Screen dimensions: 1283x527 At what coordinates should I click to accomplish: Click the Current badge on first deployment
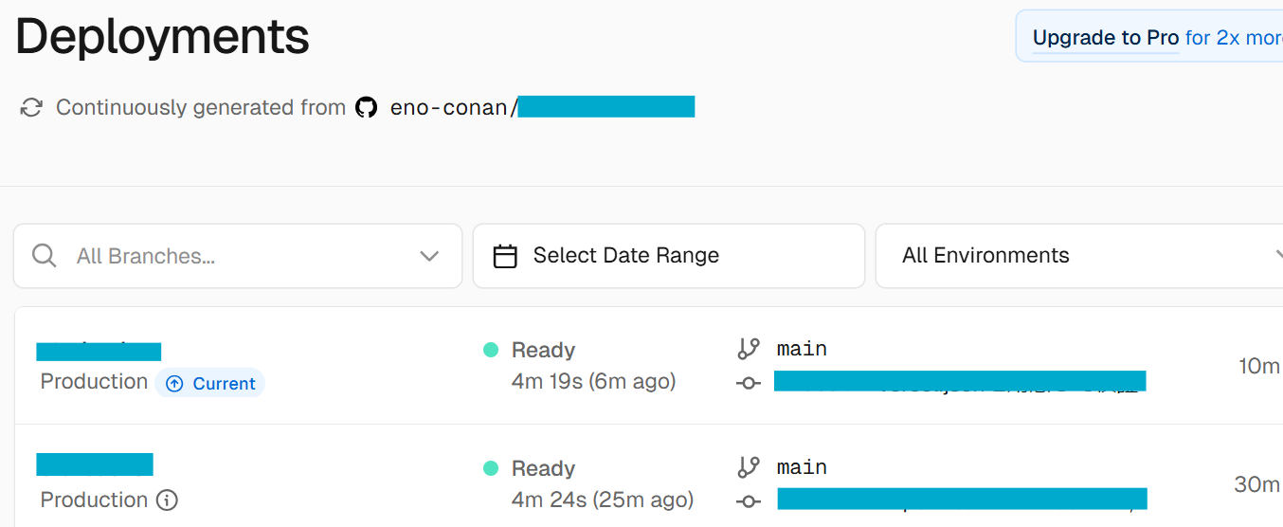[x=210, y=384]
